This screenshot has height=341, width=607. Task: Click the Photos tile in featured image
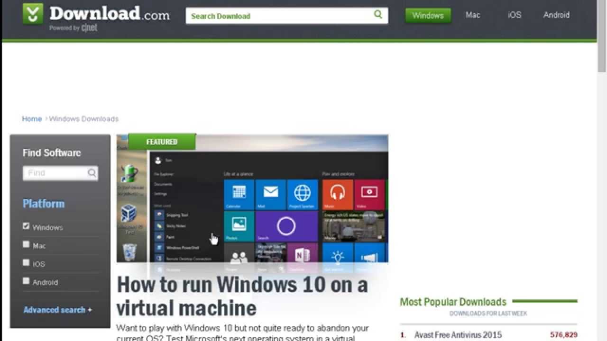(x=239, y=226)
